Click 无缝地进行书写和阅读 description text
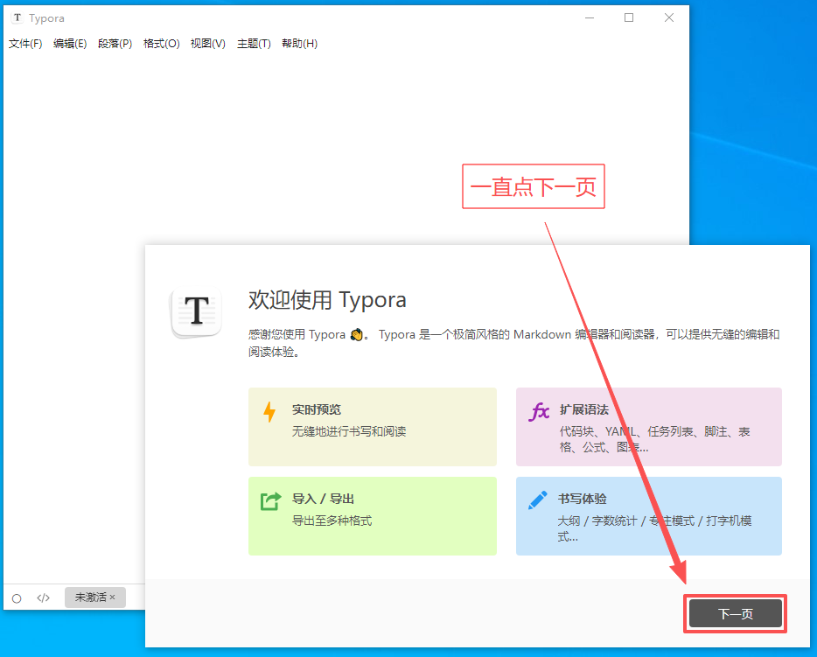The height and width of the screenshot is (657, 817). click(348, 431)
